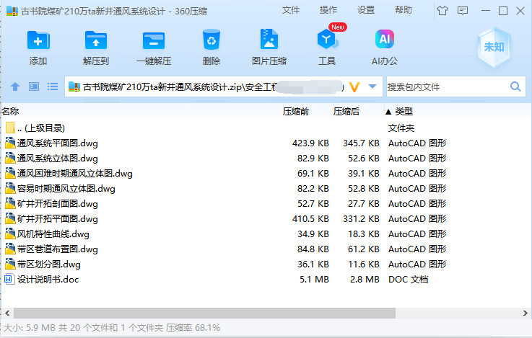Click the DOC 文档 type cell
532x338 pixels.
(408, 279)
